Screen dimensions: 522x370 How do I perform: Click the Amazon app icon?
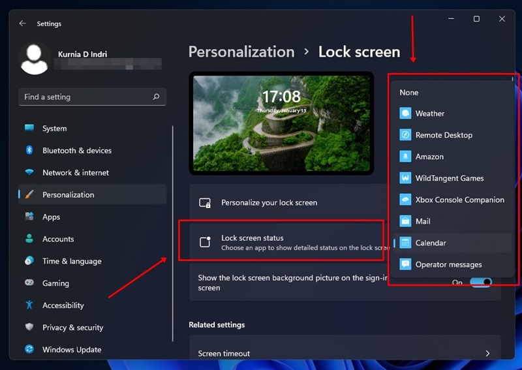pyautogui.click(x=405, y=156)
